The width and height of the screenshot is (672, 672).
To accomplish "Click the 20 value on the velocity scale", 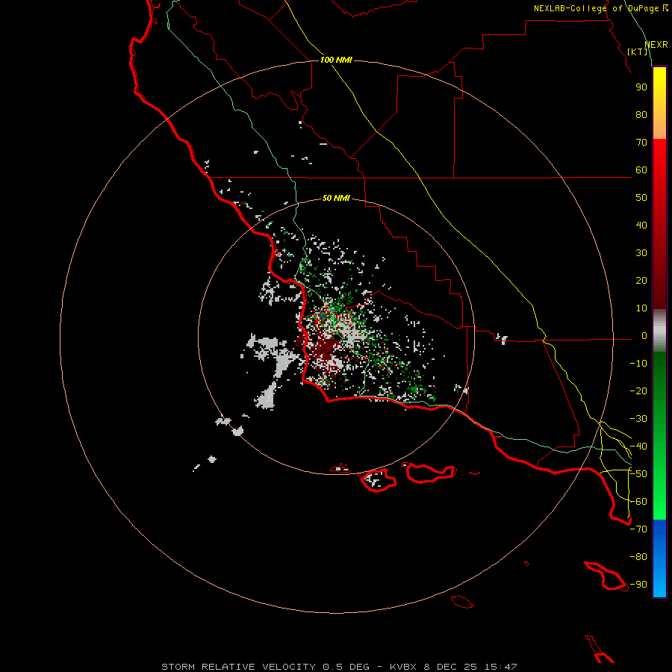I will [641, 281].
